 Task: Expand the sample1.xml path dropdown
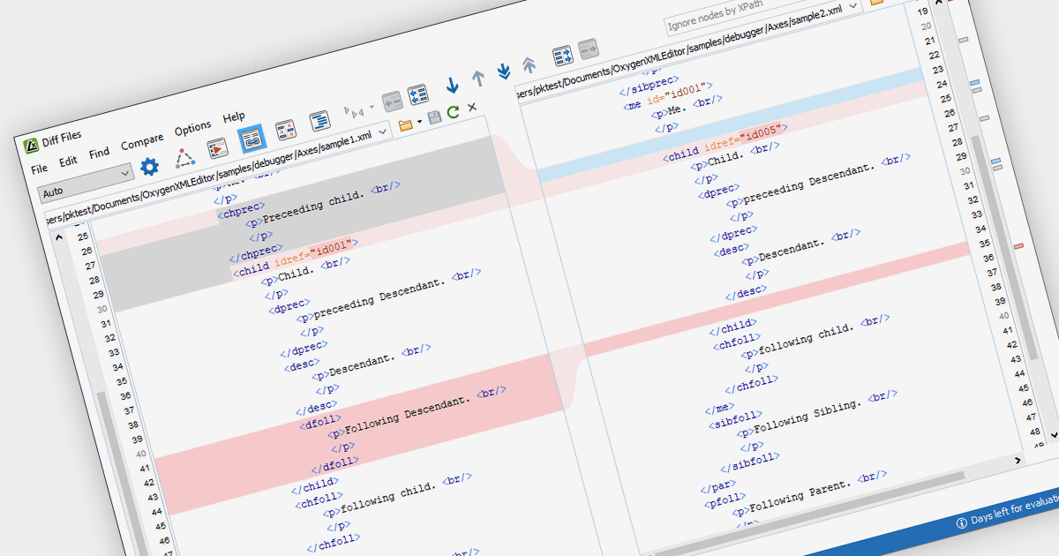(x=383, y=131)
